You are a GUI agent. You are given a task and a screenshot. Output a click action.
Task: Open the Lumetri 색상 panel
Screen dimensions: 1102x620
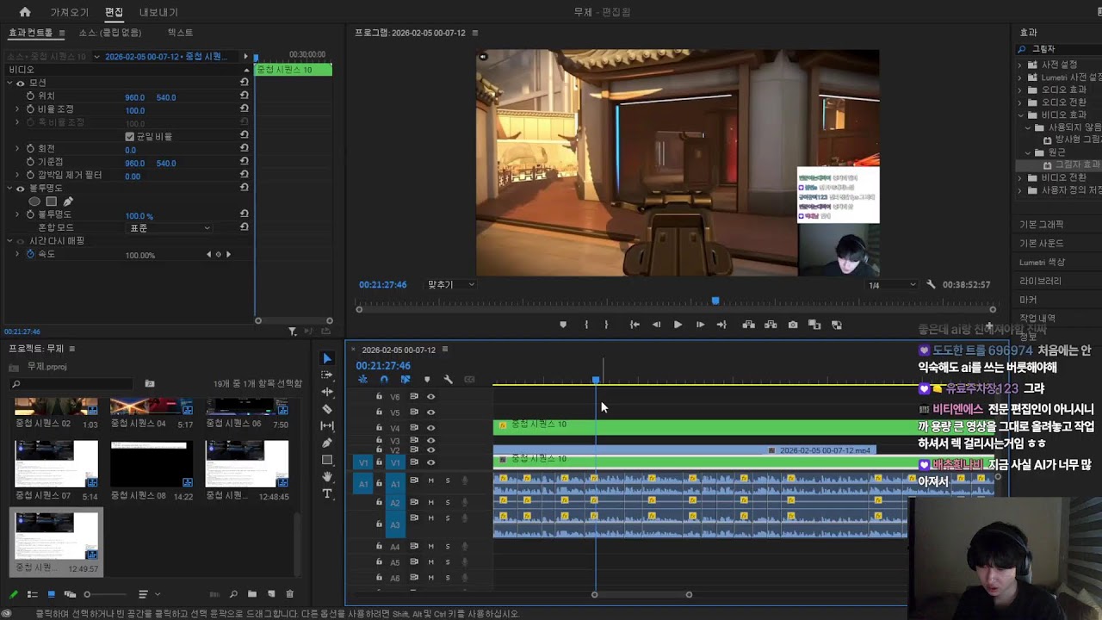[x=1043, y=262]
